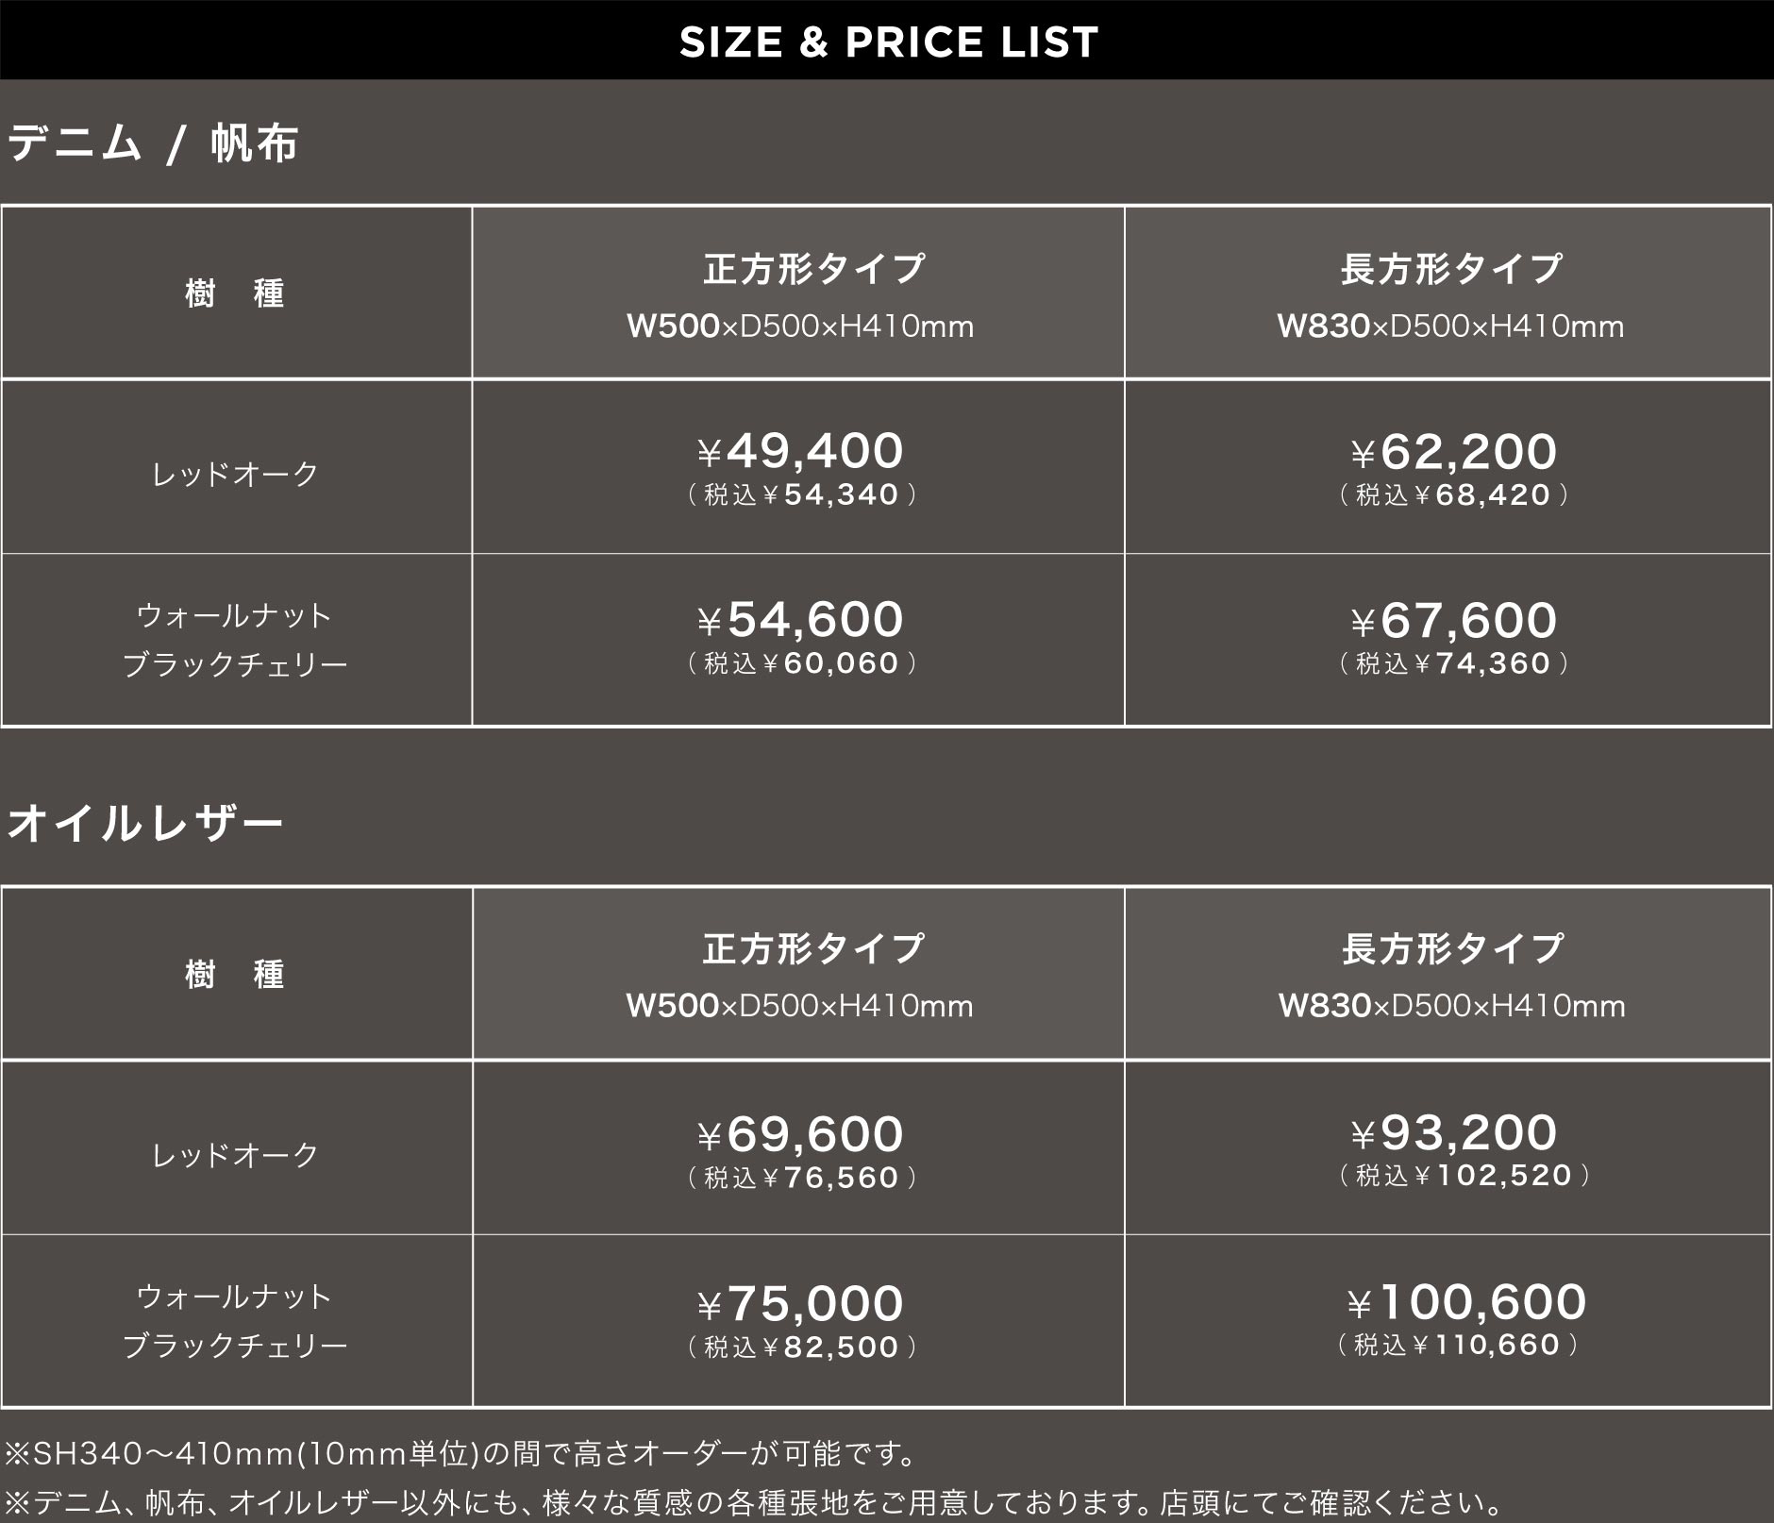Click the ¥75,000 oil leather price

(800, 1303)
